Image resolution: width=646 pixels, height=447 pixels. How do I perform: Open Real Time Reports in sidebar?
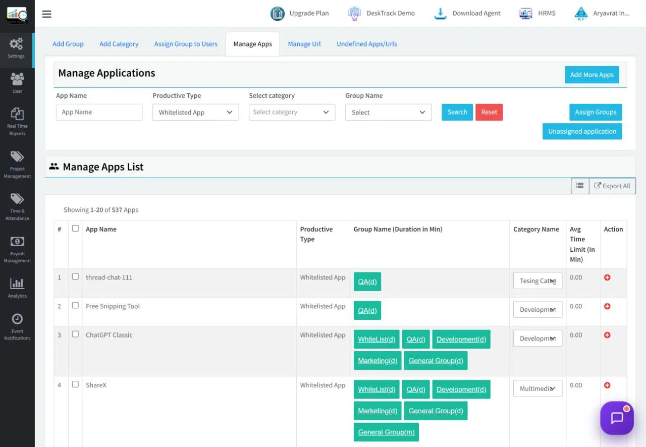pos(17,122)
